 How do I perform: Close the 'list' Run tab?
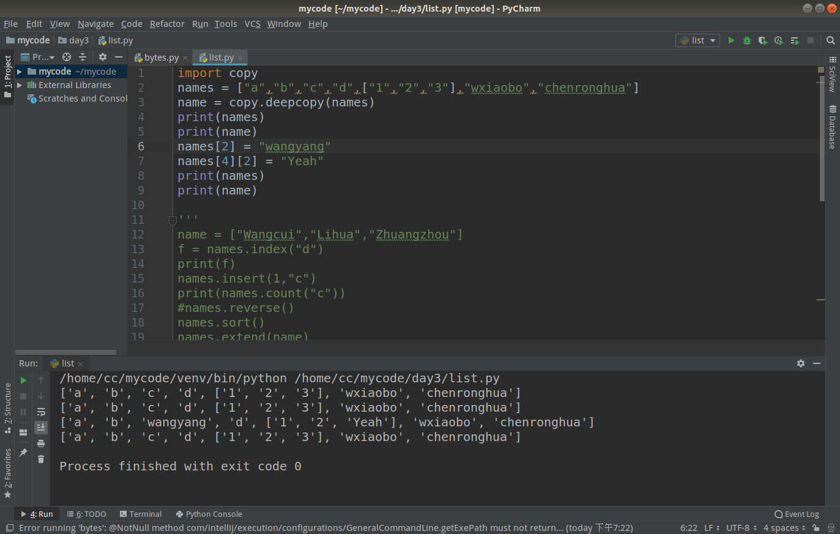(x=80, y=364)
